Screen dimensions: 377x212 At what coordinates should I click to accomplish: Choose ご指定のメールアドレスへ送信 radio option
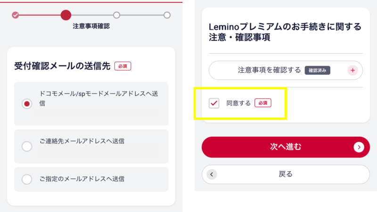click(x=27, y=179)
